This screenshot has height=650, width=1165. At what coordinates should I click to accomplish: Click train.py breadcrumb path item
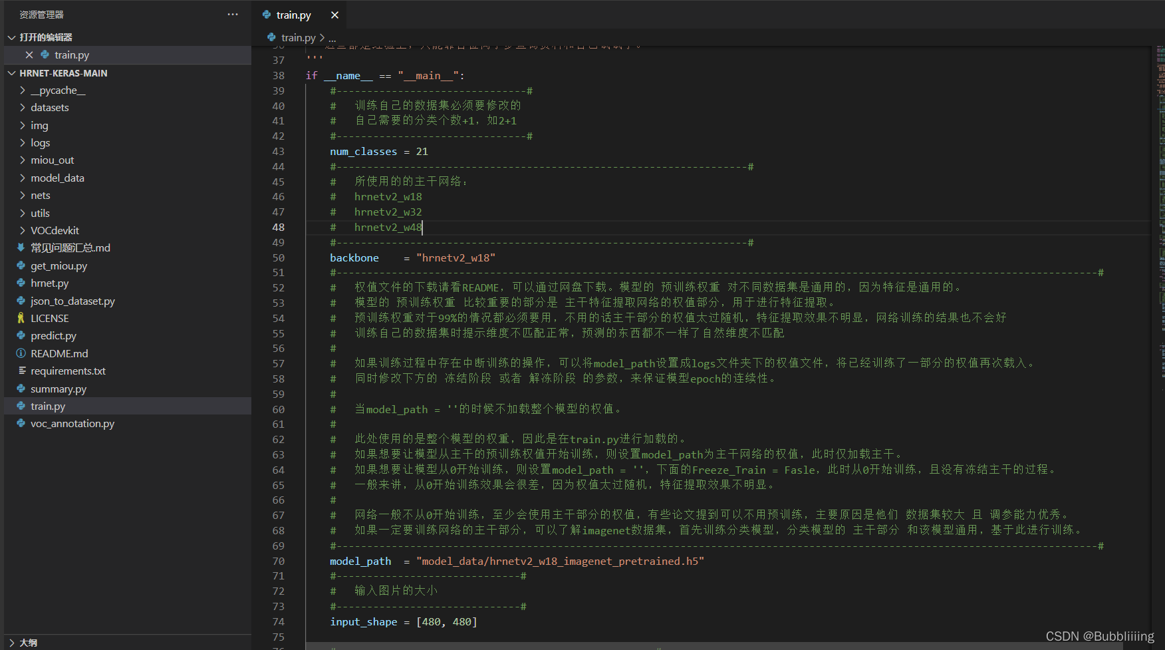[298, 37]
